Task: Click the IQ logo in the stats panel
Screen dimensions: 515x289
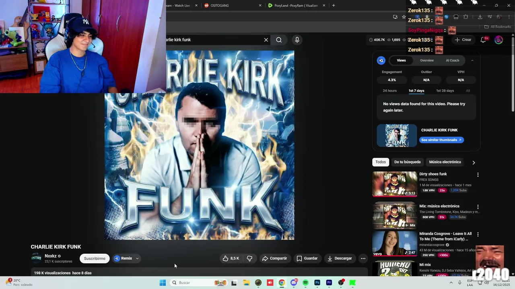Action: [x=381, y=60]
